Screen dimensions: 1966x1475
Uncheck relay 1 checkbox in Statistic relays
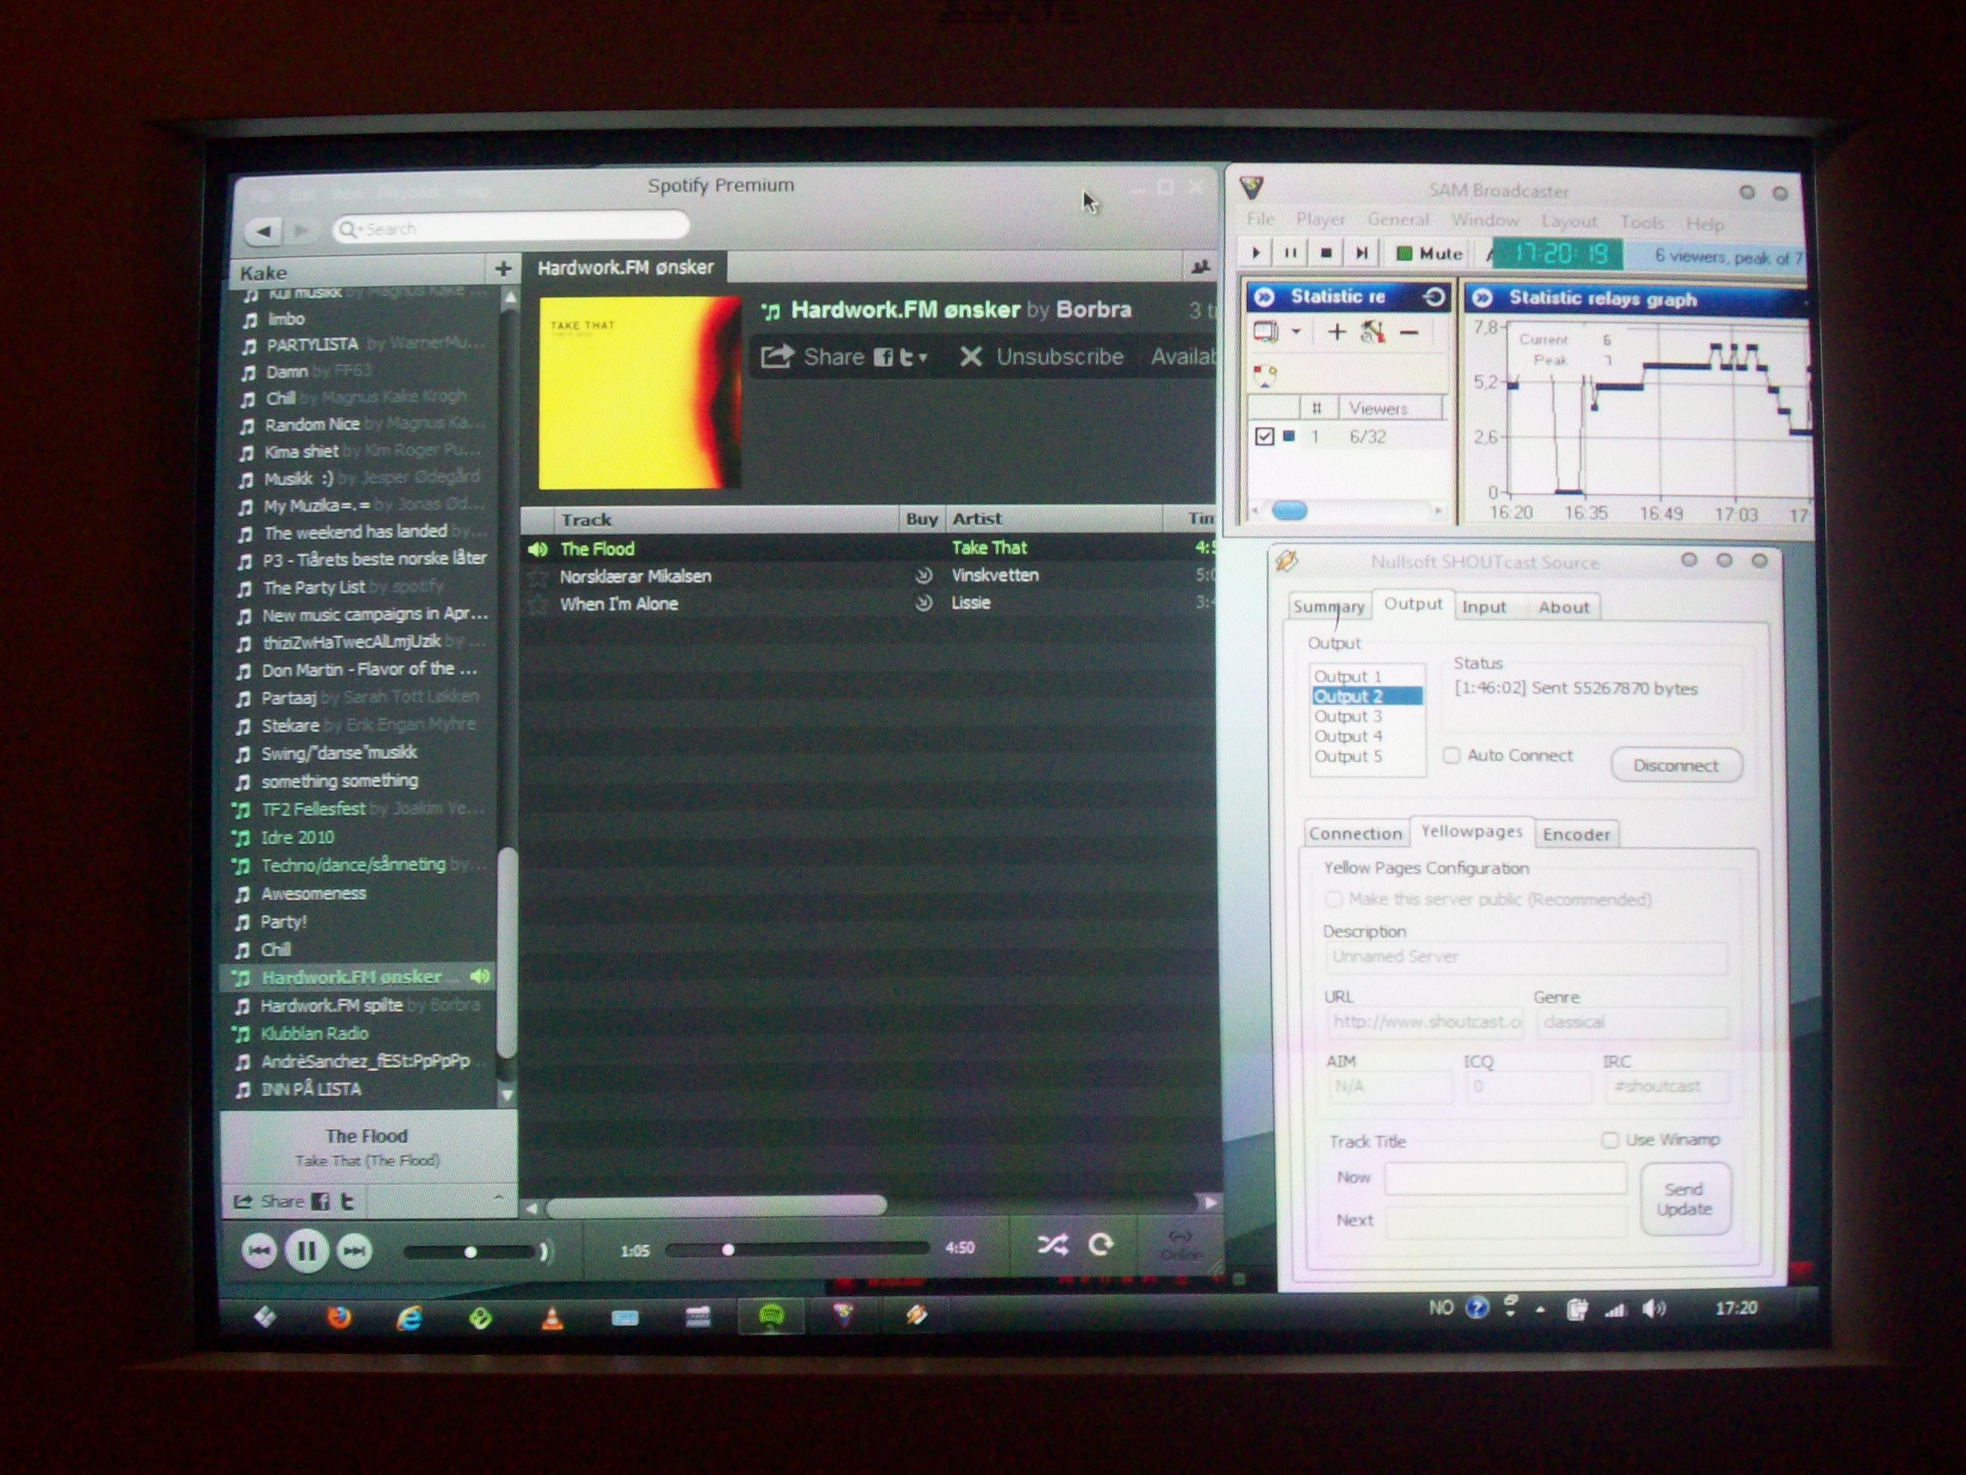click(1264, 437)
